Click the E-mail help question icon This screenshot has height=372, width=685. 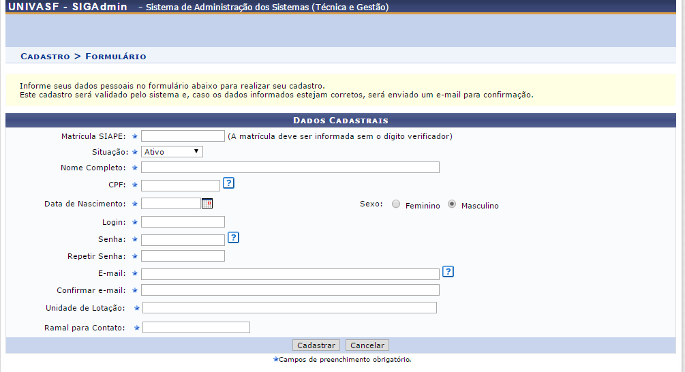pyautogui.click(x=448, y=272)
